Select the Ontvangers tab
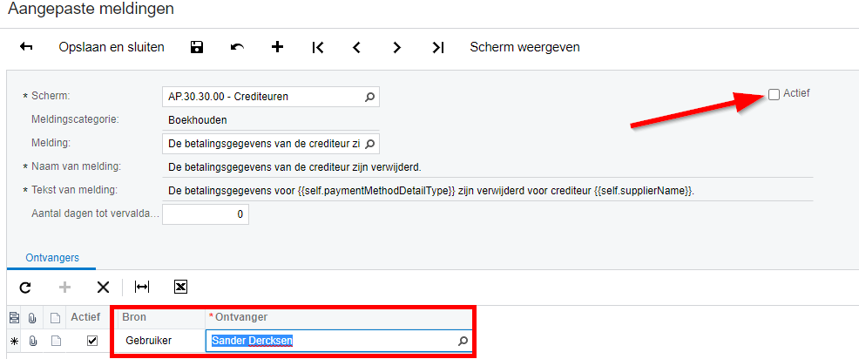This screenshot has height=359, width=859. [x=52, y=258]
